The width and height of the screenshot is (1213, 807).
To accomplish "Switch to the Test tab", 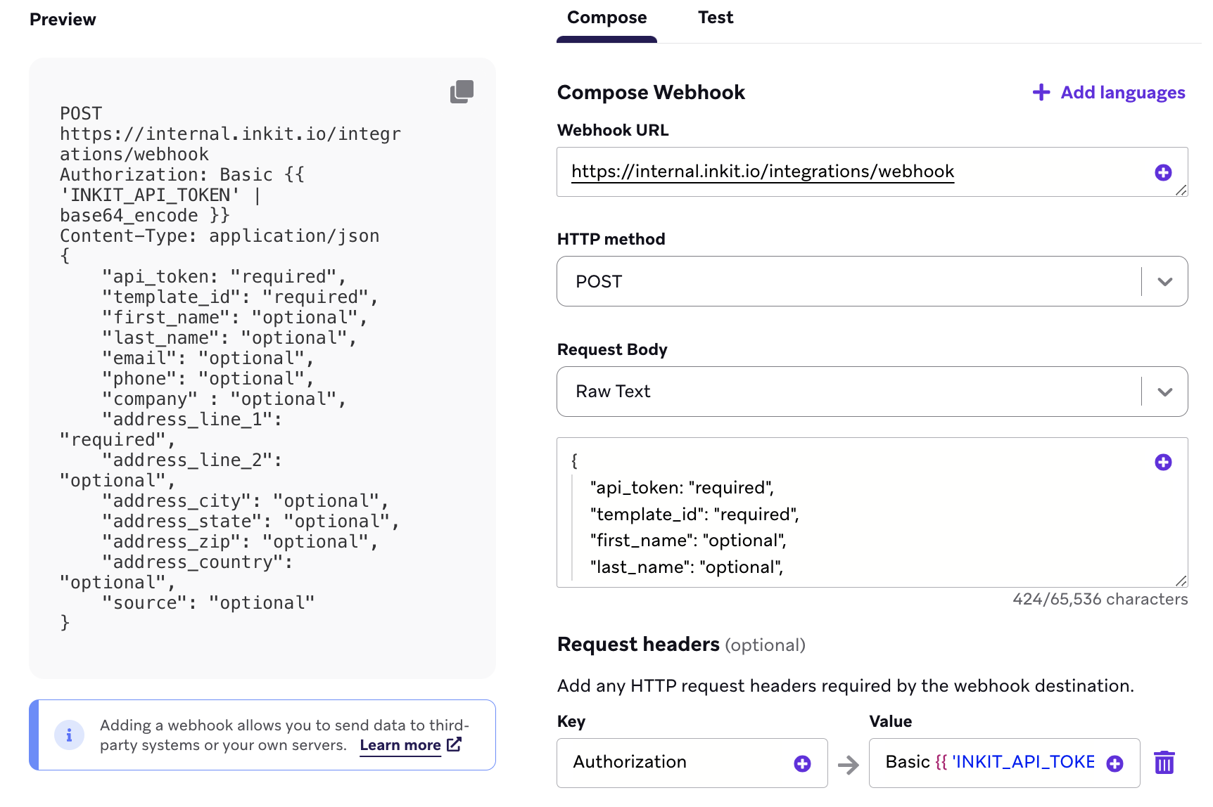I will 716,18.
